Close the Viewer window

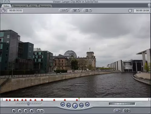click(2, 2)
